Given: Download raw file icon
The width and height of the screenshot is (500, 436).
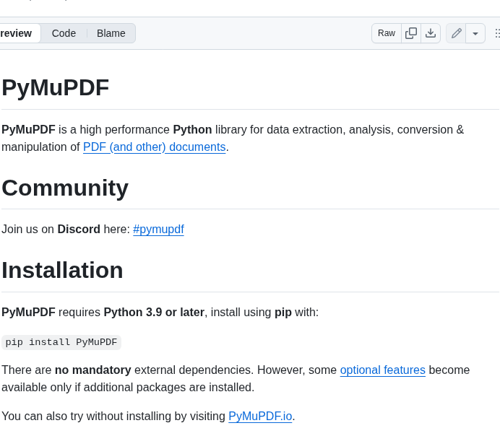Looking at the screenshot, I should (431, 33).
